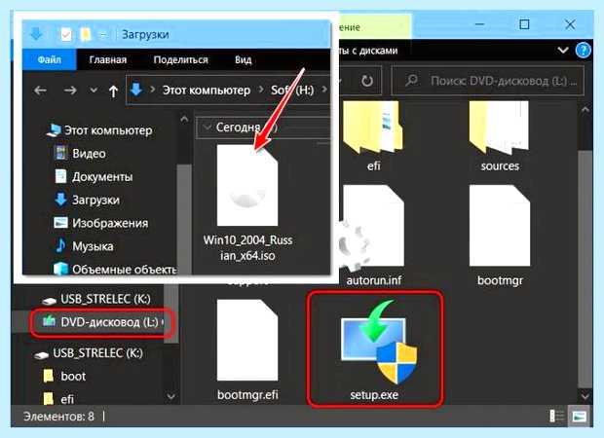604x438 pixels.
Task: Open the Вид ribbon tab
Action: tap(244, 59)
